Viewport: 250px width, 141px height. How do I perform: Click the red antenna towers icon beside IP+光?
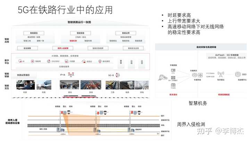[x=71, y=75]
